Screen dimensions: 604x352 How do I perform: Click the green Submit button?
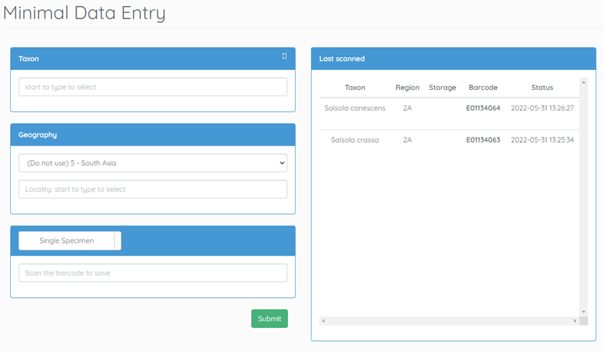270,319
